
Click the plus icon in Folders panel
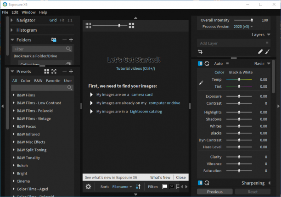(71, 39)
